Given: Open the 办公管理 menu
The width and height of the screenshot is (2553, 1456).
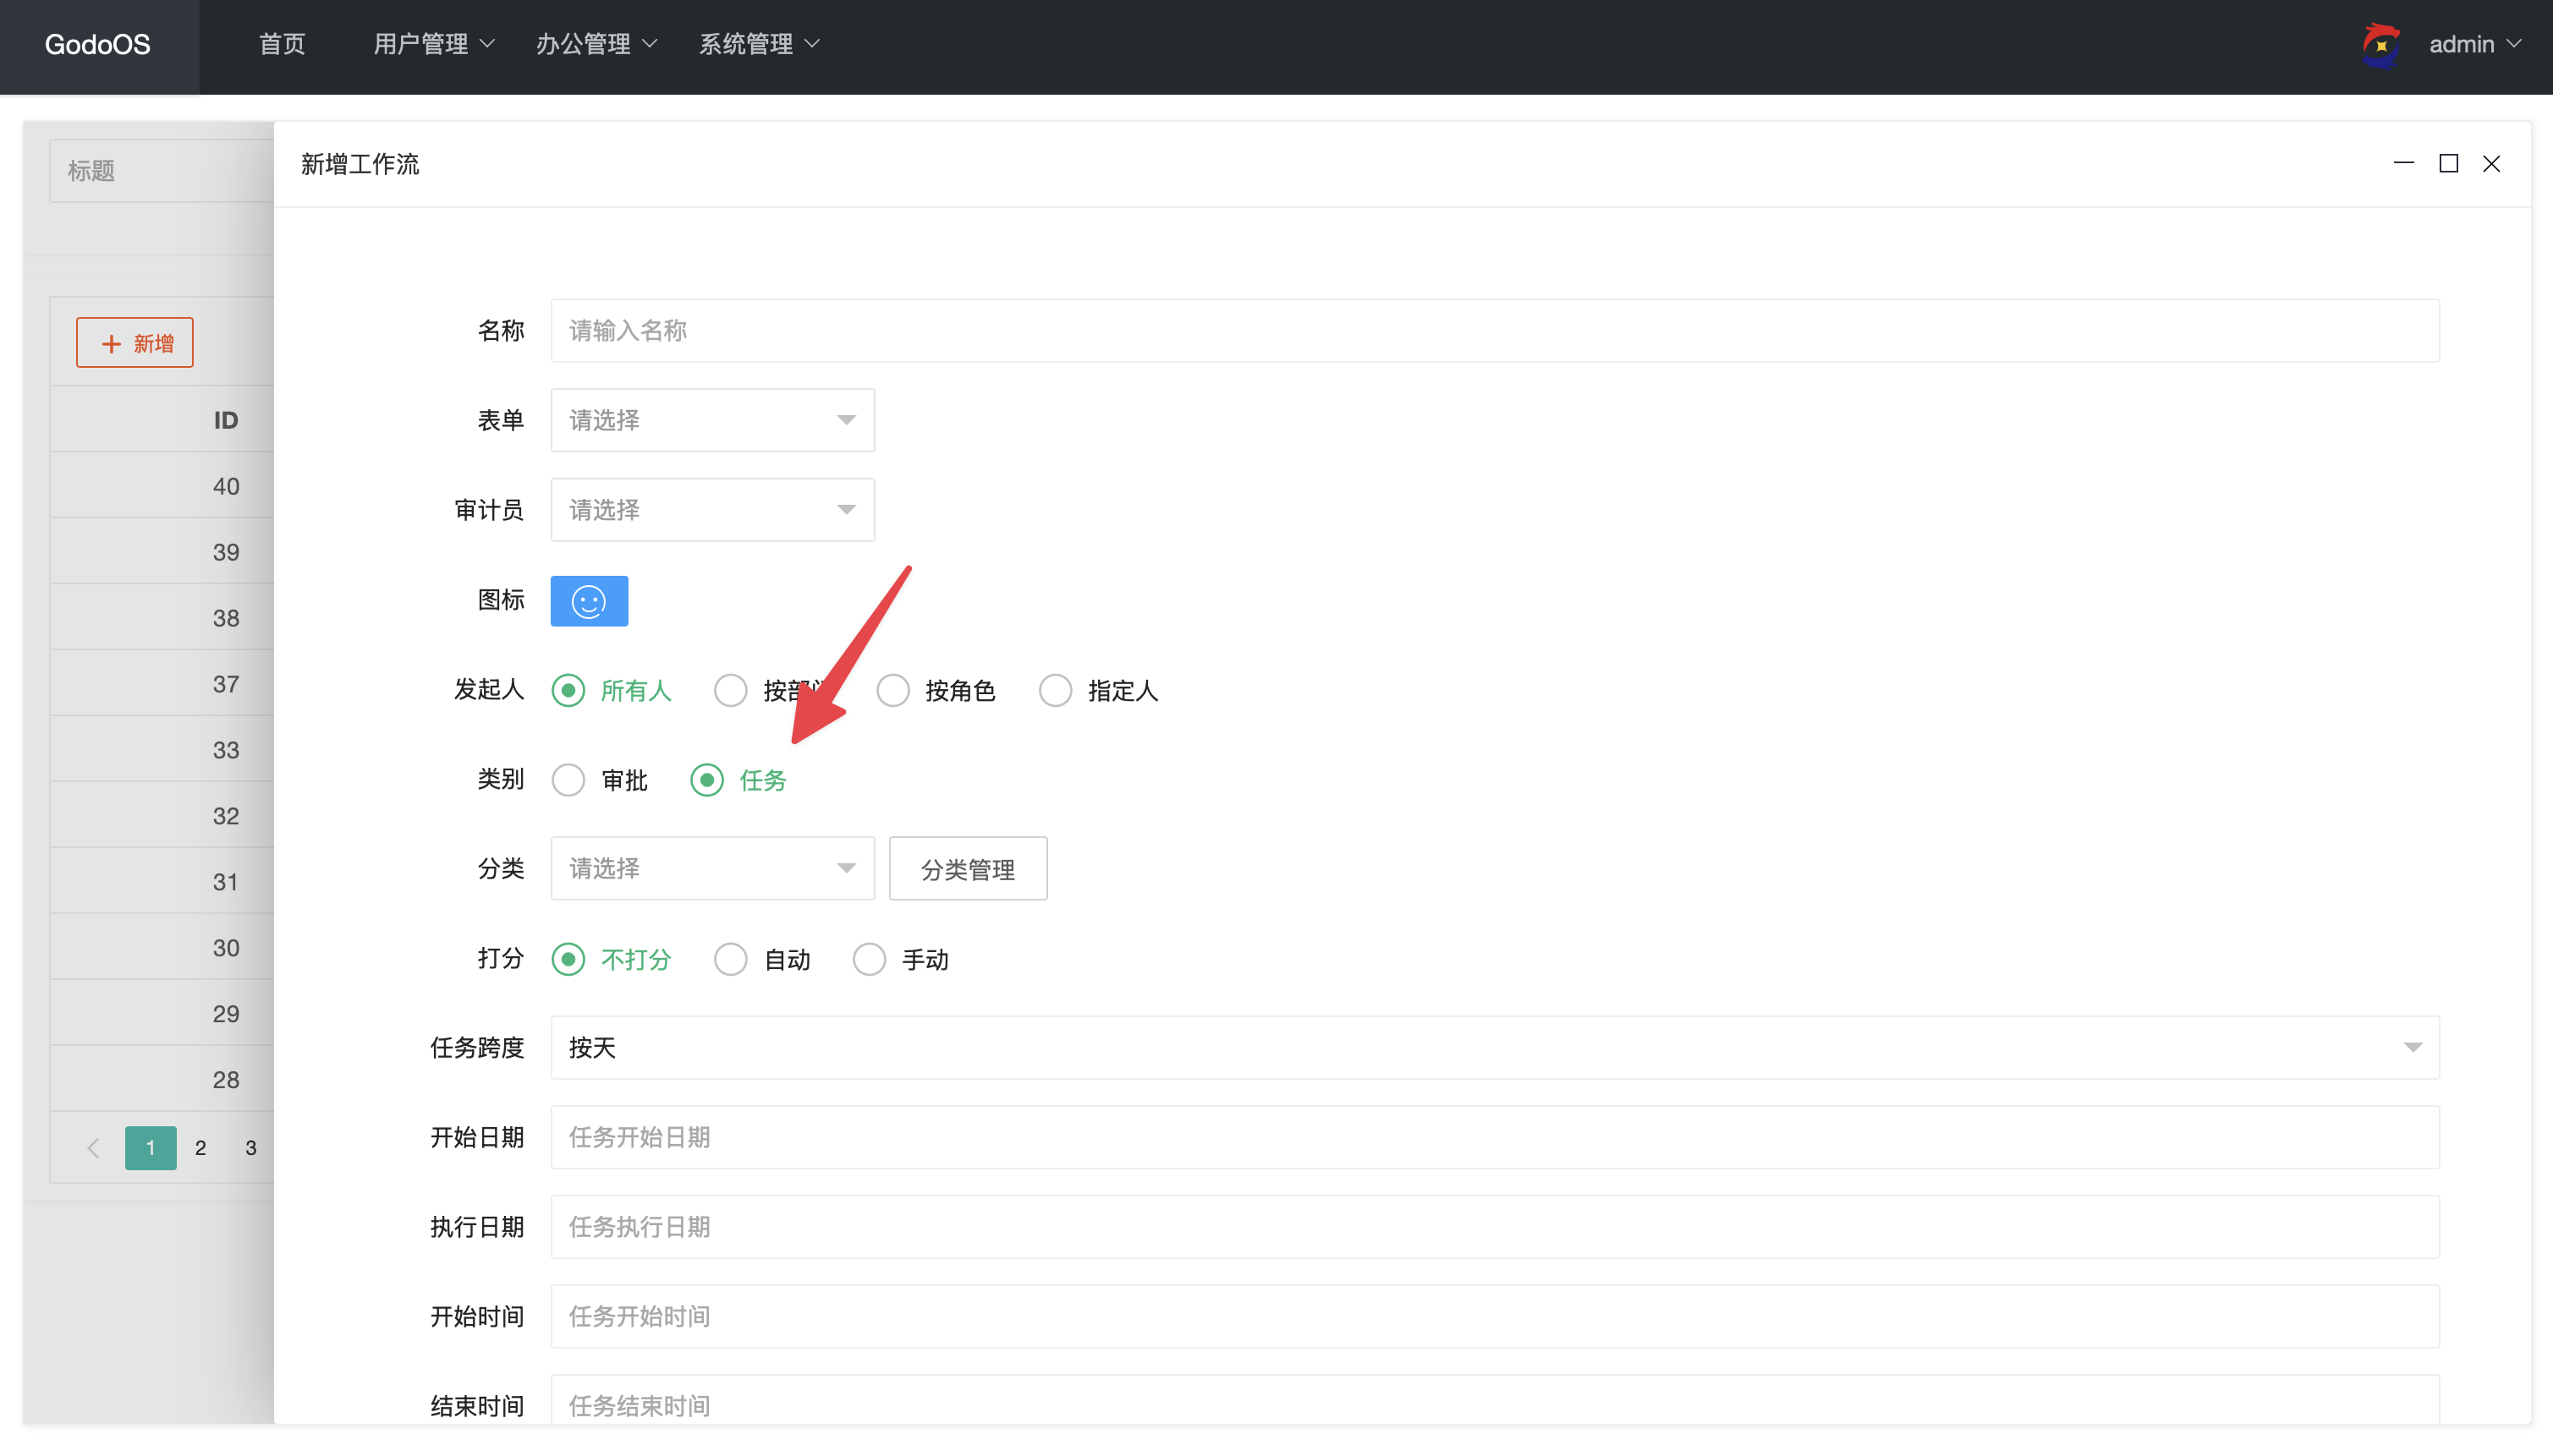Looking at the screenshot, I should coord(596,45).
